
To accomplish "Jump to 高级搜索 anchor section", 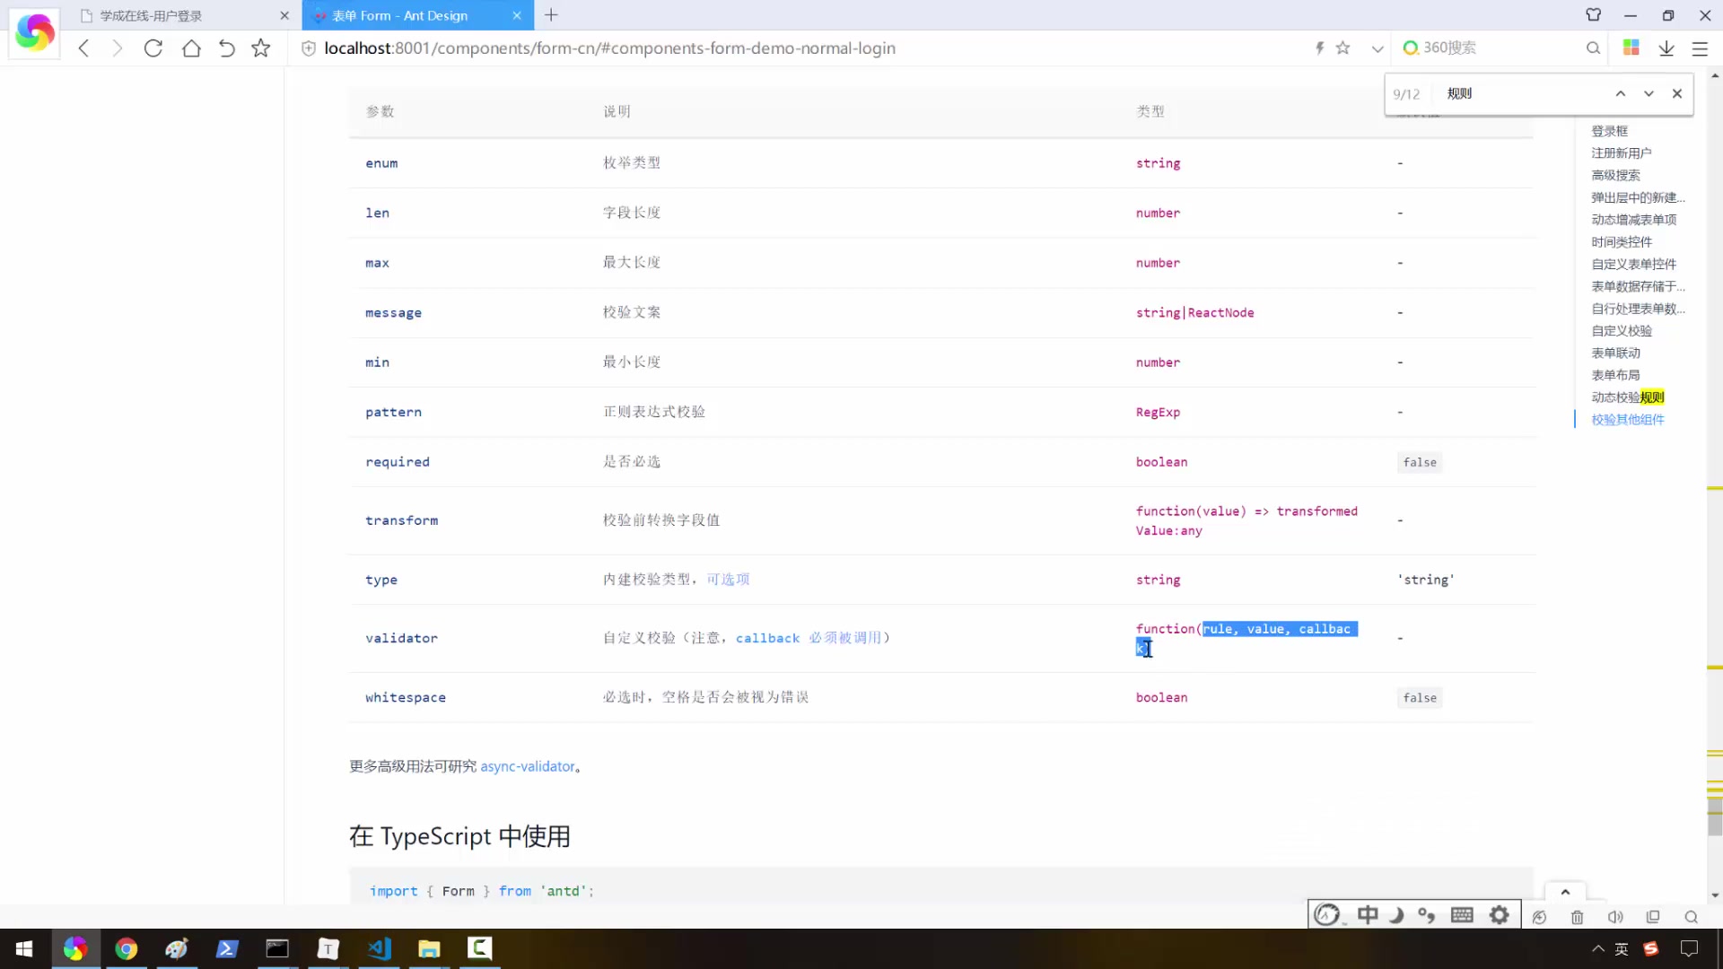I will coord(1615,176).
